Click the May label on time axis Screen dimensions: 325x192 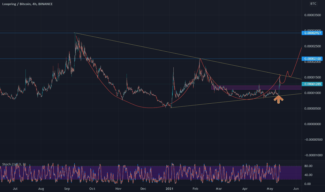point(270,189)
